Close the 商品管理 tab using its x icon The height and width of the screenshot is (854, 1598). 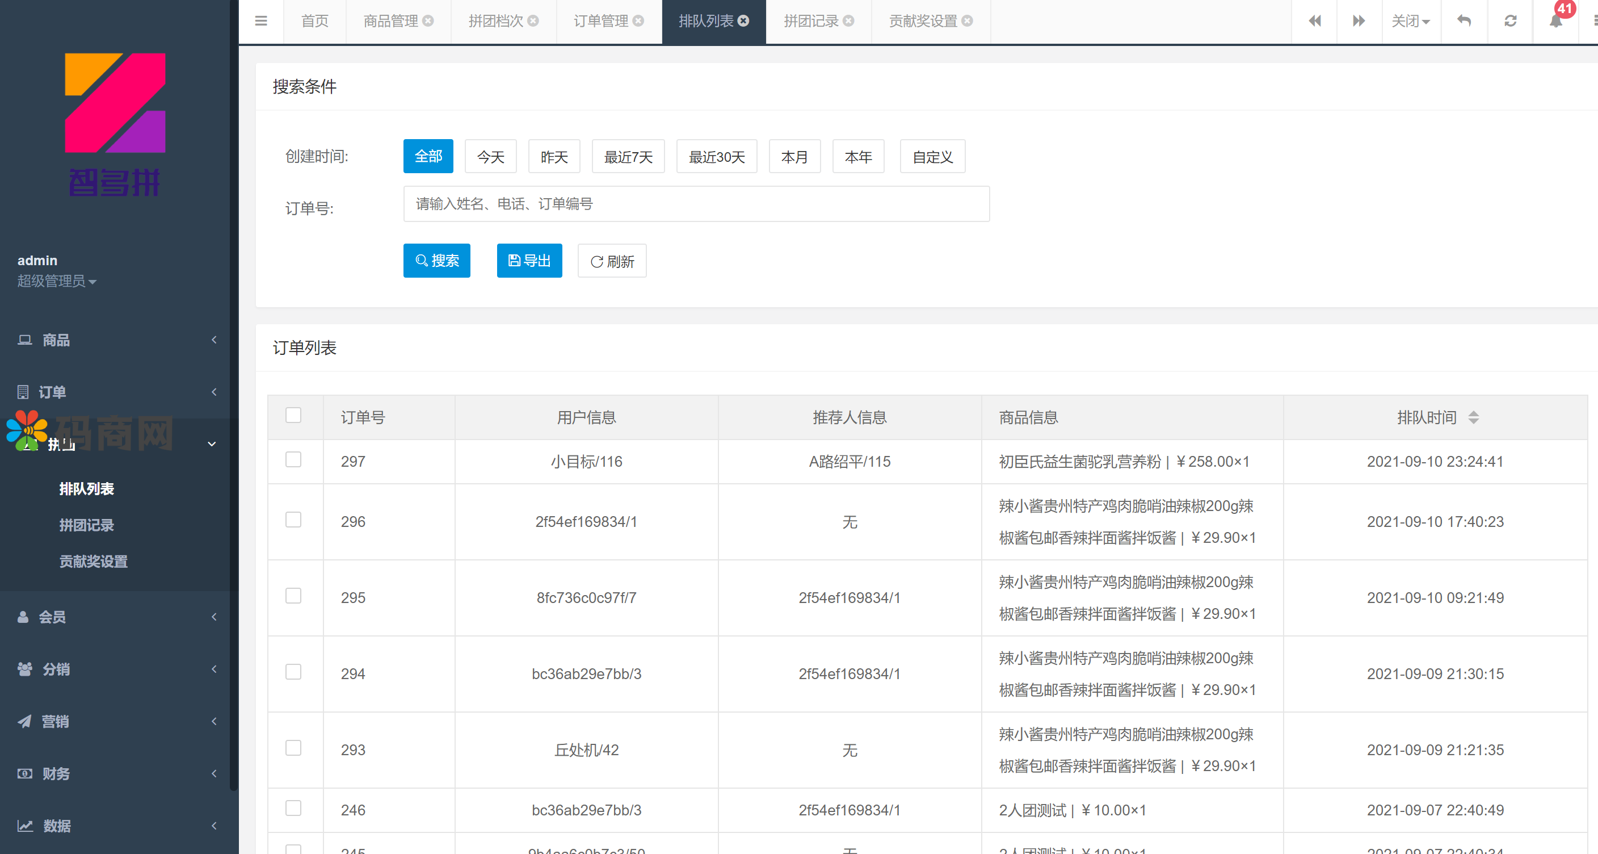click(x=428, y=21)
